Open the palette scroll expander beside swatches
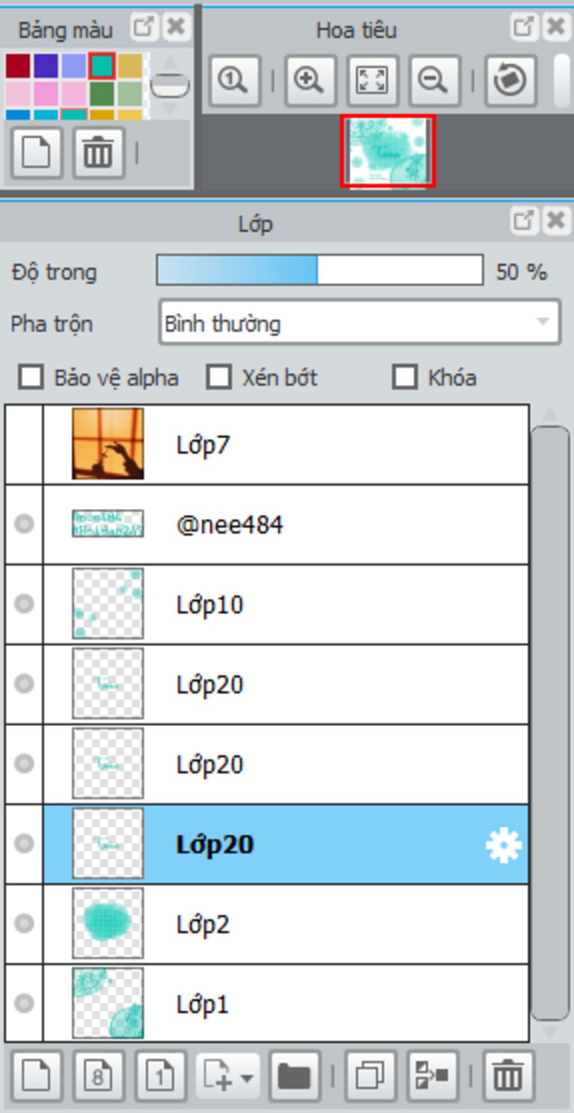Image resolution: width=574 pixels, height=1113 pixels. [170, 86]
